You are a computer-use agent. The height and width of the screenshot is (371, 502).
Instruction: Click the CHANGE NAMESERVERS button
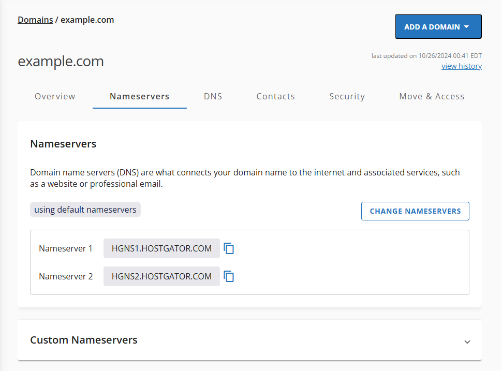[415, 211]
